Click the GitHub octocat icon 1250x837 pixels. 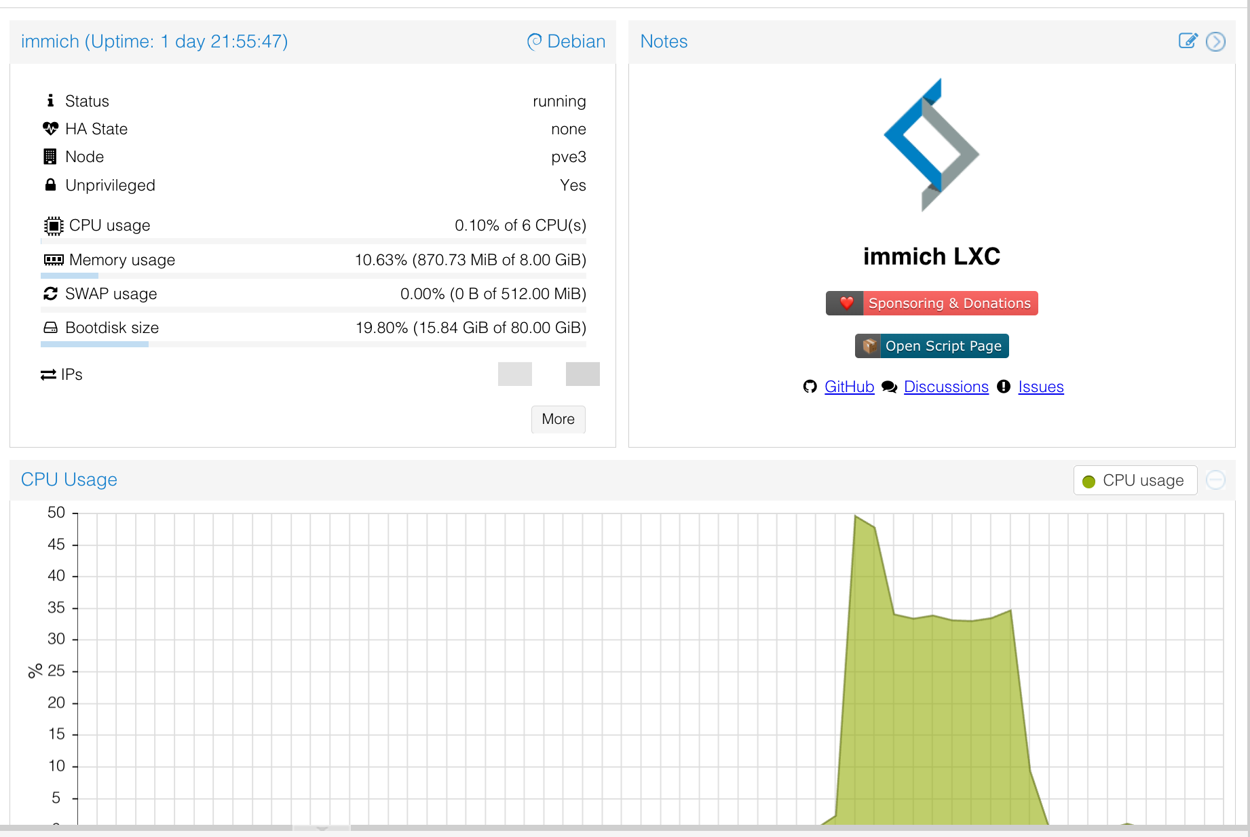click(x=810, y=387)
